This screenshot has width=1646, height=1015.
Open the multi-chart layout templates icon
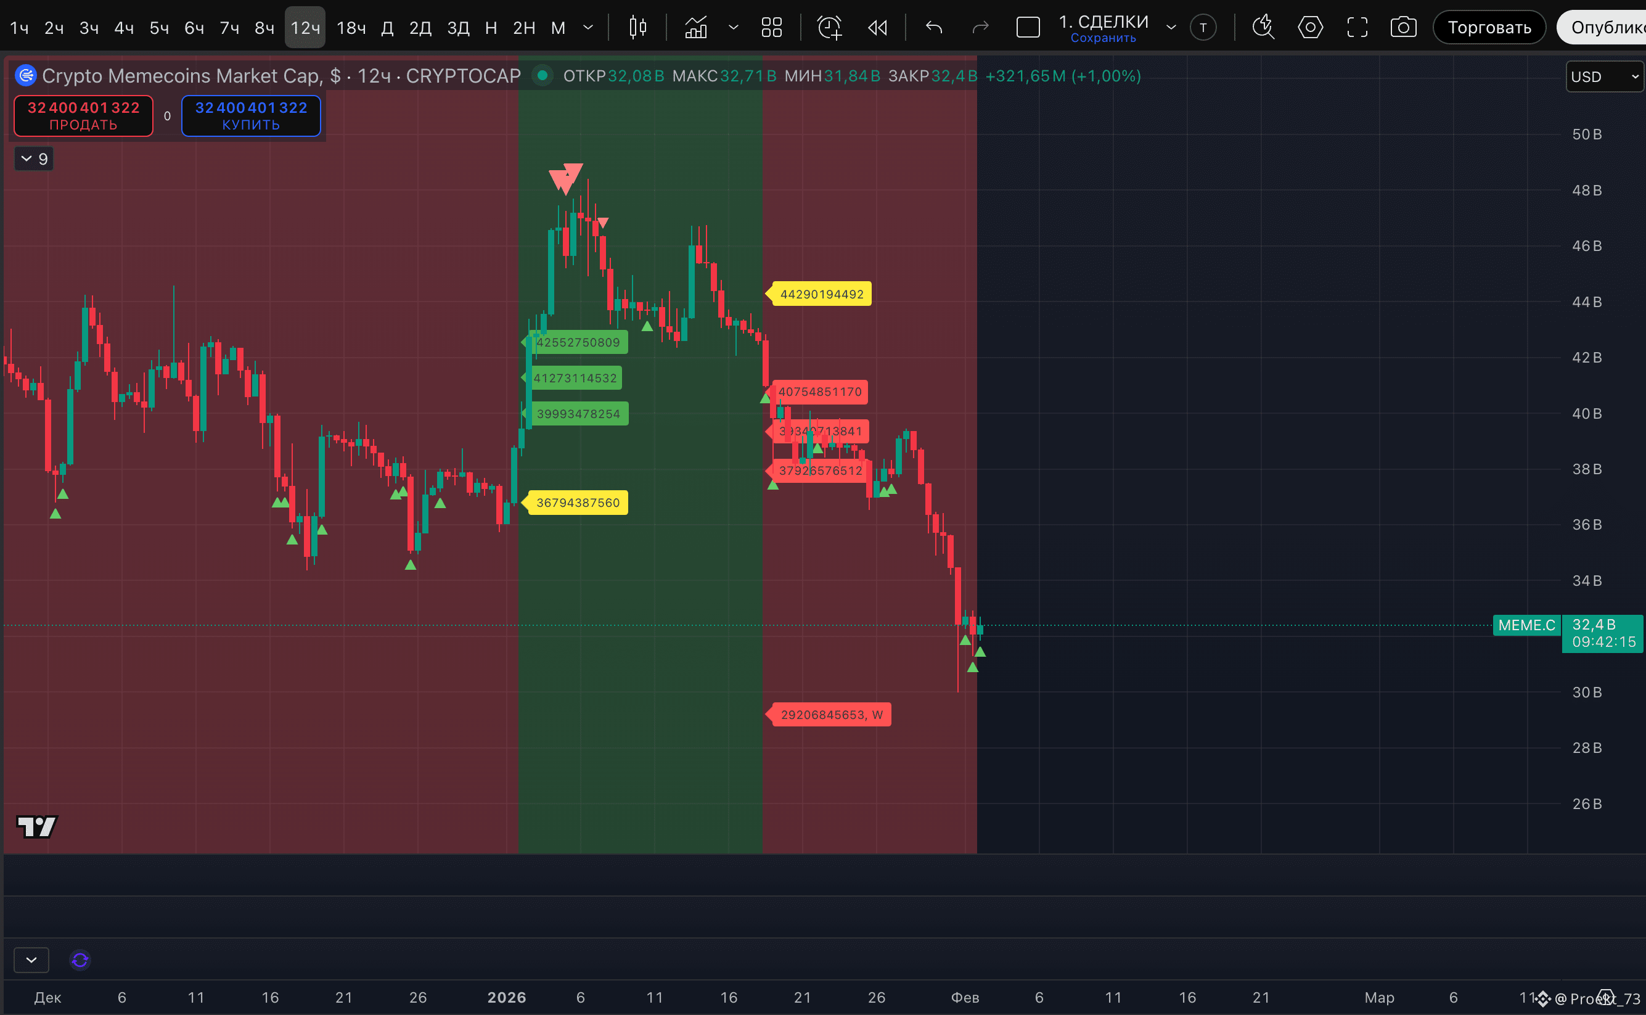pos(772,28)
